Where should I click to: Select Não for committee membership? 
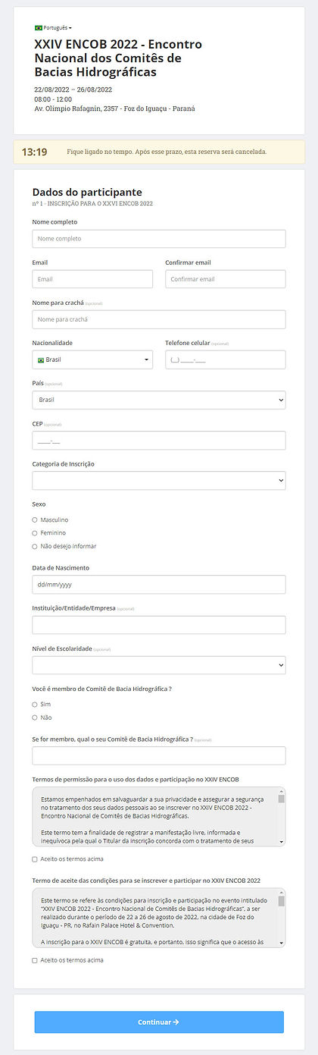pos(35,717)
